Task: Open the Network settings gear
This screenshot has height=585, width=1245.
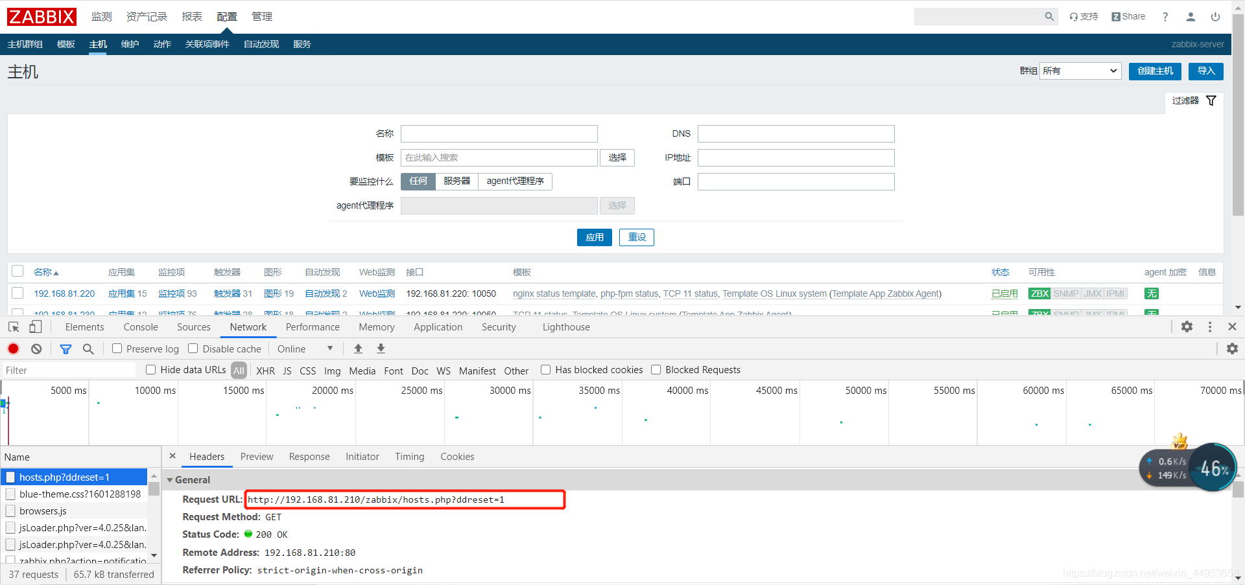Action: (x=1232, y=349)
